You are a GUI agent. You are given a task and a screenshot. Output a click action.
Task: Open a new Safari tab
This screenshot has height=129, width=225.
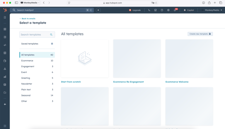[215, 3]
